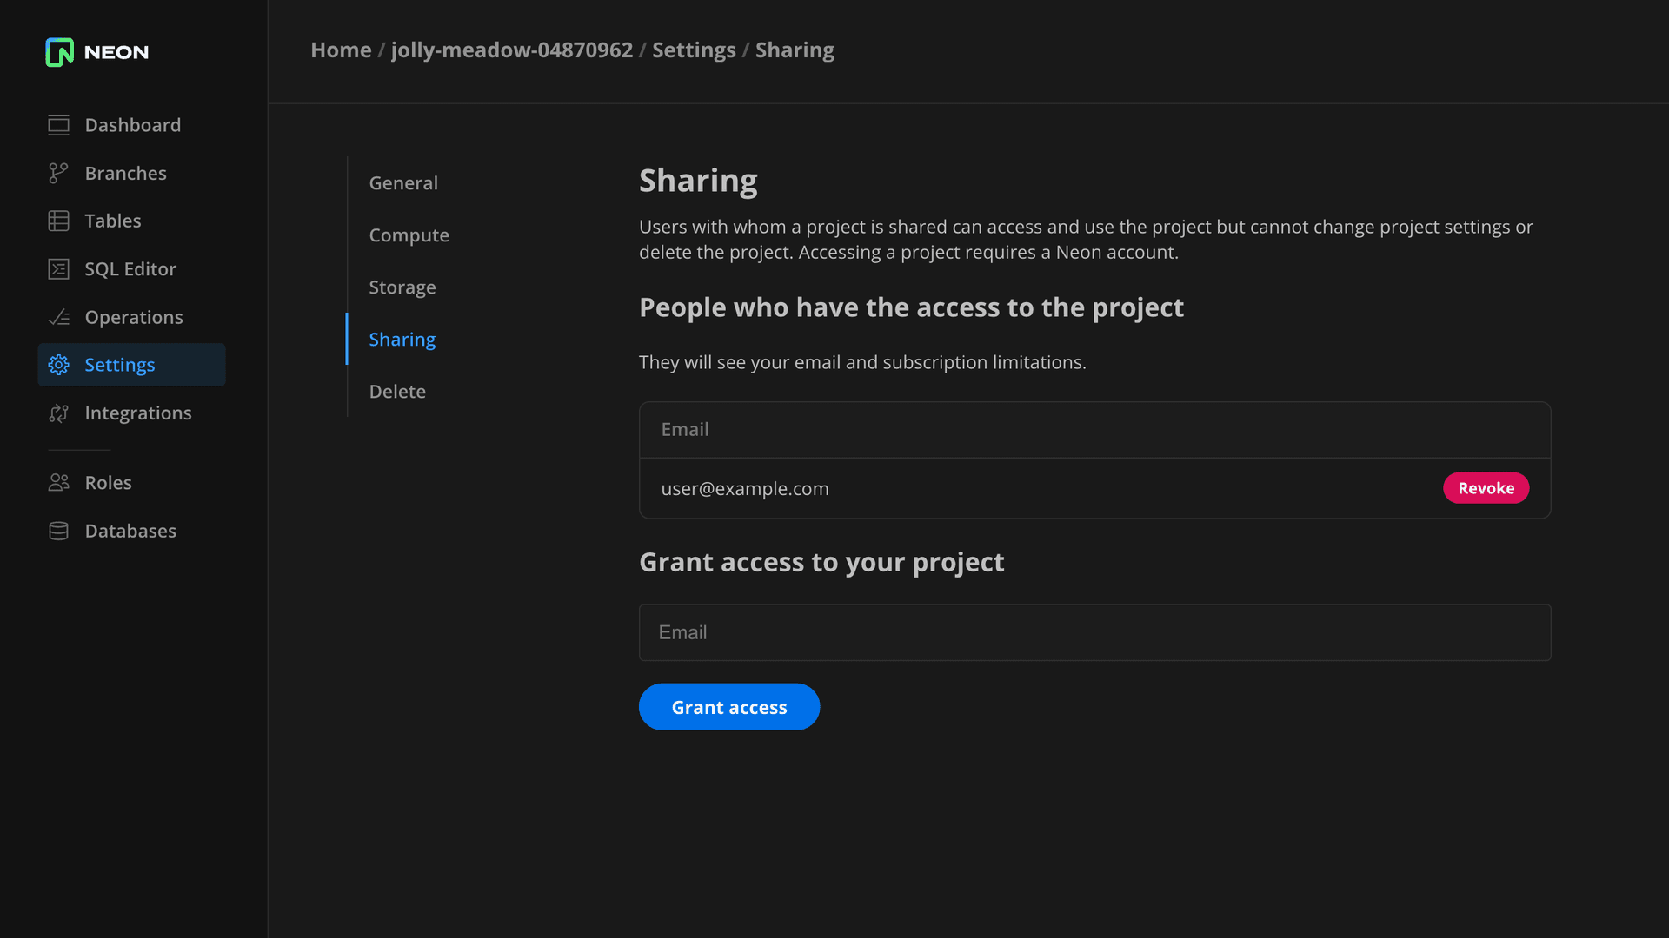Click the Tables grid icon
Image resolution: width=1669 pixels, height=938 pixels.
click(58, 221)
